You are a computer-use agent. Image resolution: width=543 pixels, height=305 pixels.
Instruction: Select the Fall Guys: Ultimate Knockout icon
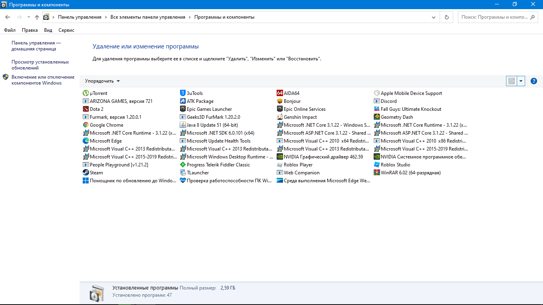tap(377, 109)
